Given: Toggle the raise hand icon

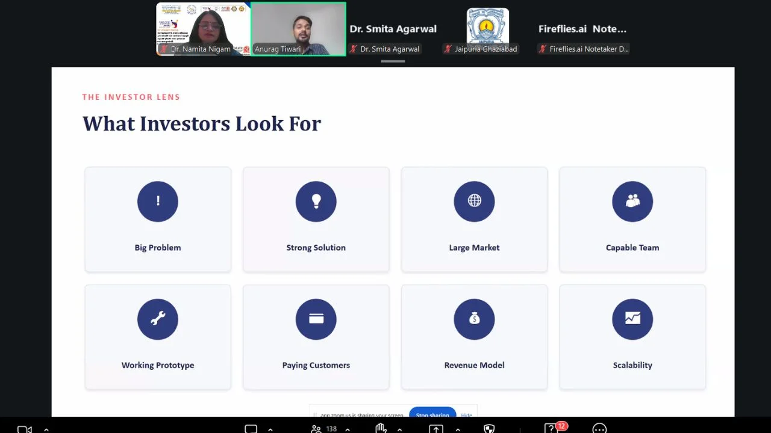Looking at the screenshot, I should [381, 429].
